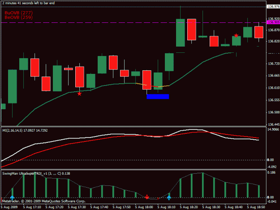Viewport: 280px width, 210px height.
Task: Select the last red candle on the chart
Action: coord(259,32)
